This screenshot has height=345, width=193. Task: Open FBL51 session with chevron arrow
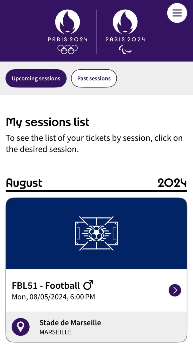pyautogui.click(x=175, y=290)
